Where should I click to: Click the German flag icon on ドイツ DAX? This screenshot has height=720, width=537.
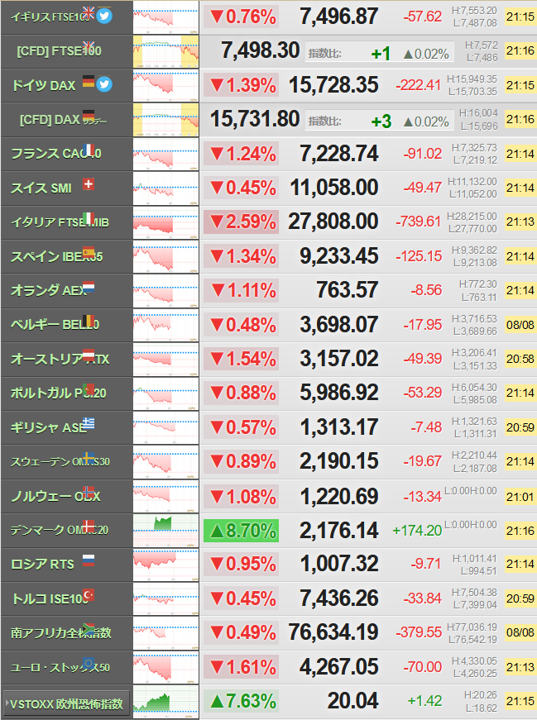[89, 81]
